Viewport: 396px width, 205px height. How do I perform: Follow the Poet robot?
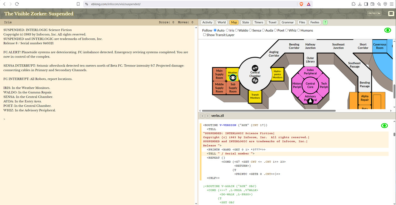[x=275, y=30]
